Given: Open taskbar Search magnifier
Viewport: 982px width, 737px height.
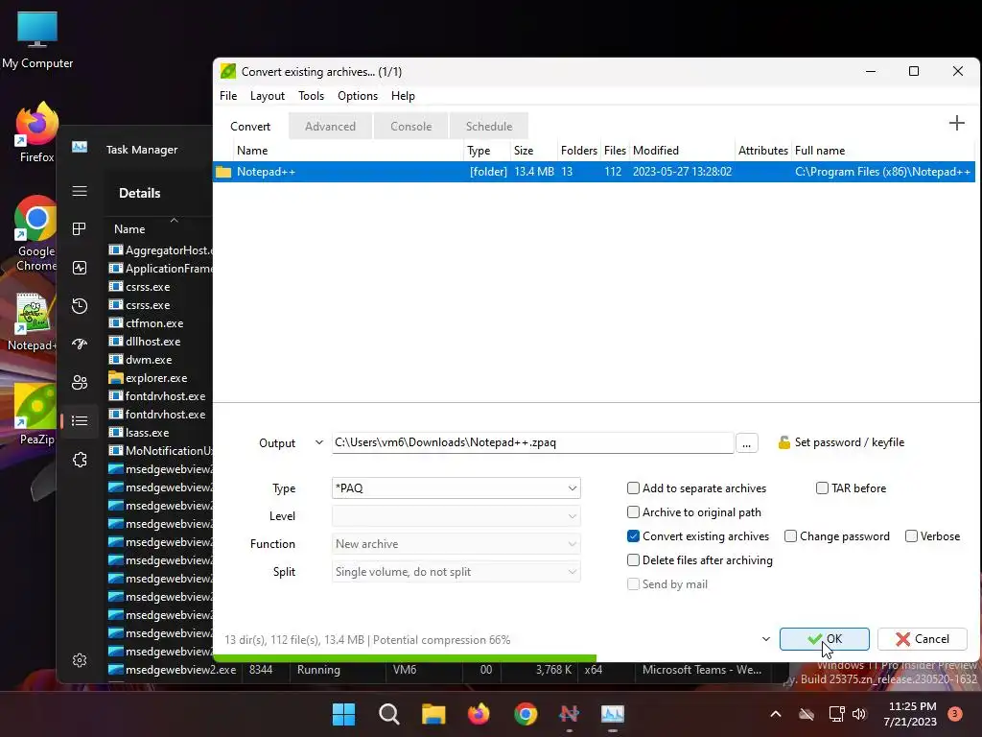Looking at the screenshot, I should coord(389,714).
